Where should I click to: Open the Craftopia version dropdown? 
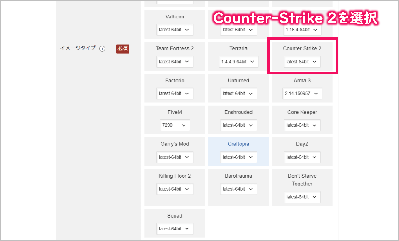point(238,157)
